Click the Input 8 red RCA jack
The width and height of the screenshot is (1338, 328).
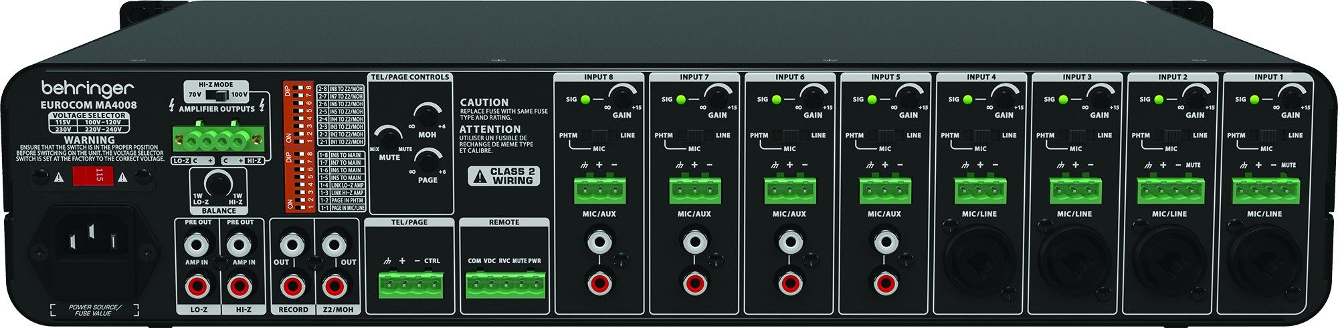click(x=599, y=281)
